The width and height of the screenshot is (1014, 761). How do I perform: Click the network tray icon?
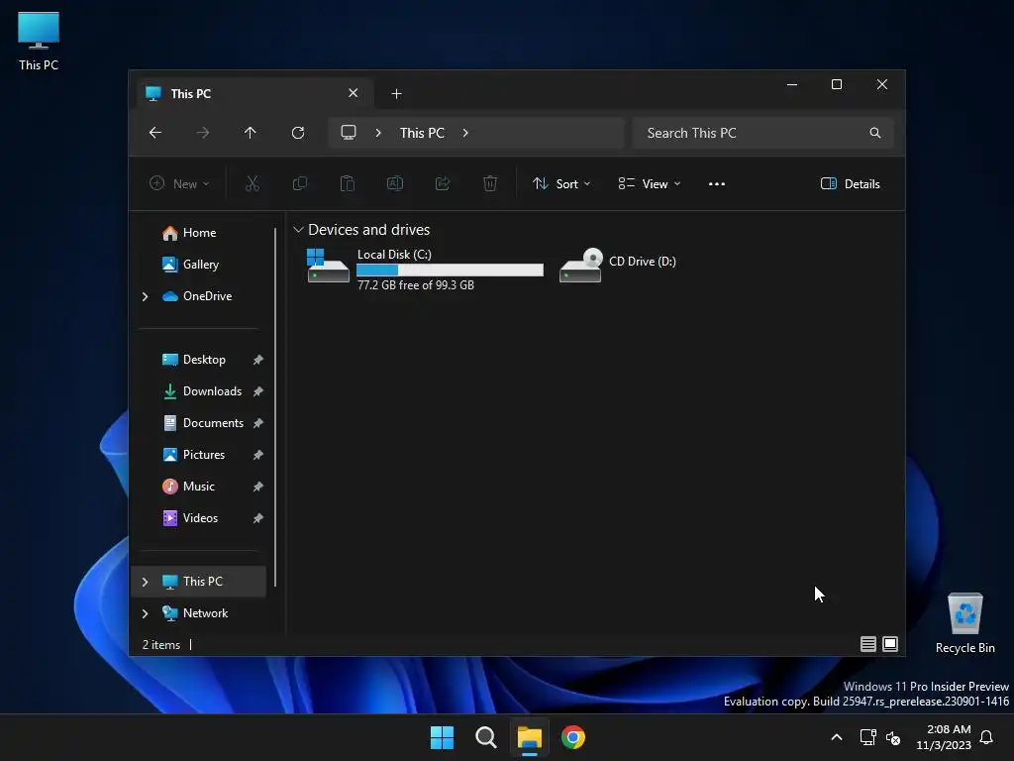pos(867,737)
